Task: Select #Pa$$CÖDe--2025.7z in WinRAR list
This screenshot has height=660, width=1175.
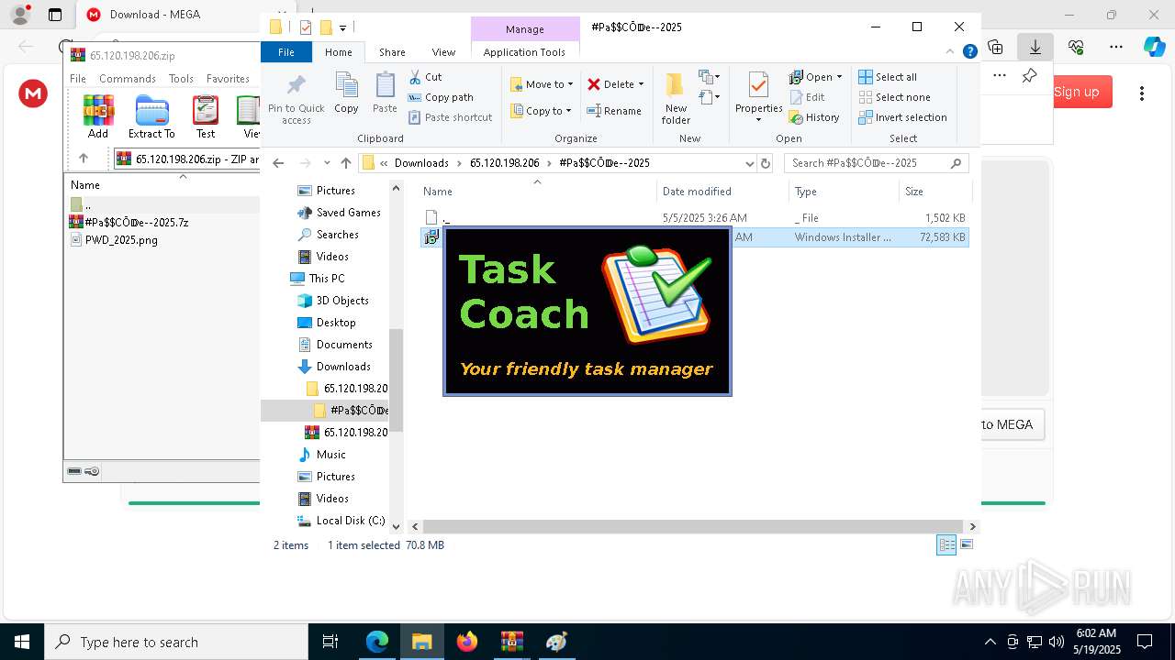Action: click(x=129, y=222)
